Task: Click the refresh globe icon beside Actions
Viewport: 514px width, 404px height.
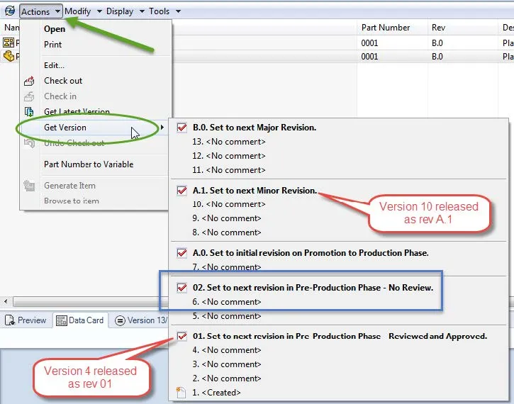Action: (x=9, y=11)
